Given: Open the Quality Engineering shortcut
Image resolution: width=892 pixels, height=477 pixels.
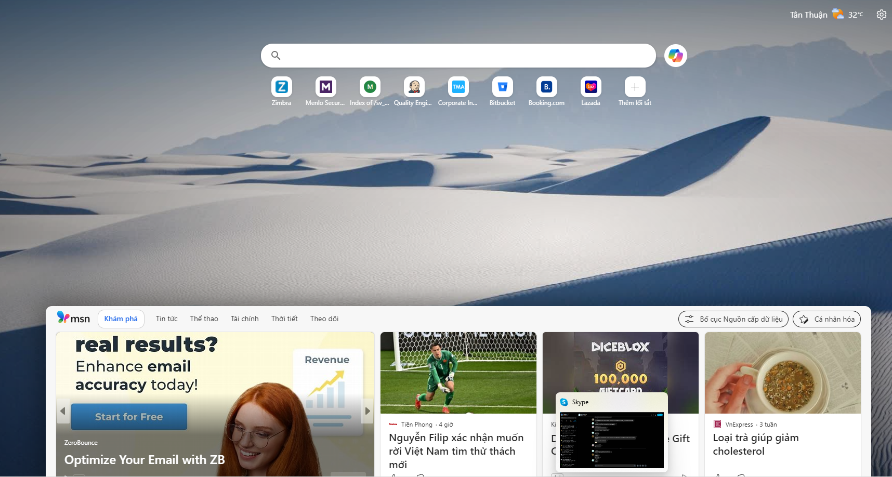Looking at the screenshot, I should pos(414,87).
